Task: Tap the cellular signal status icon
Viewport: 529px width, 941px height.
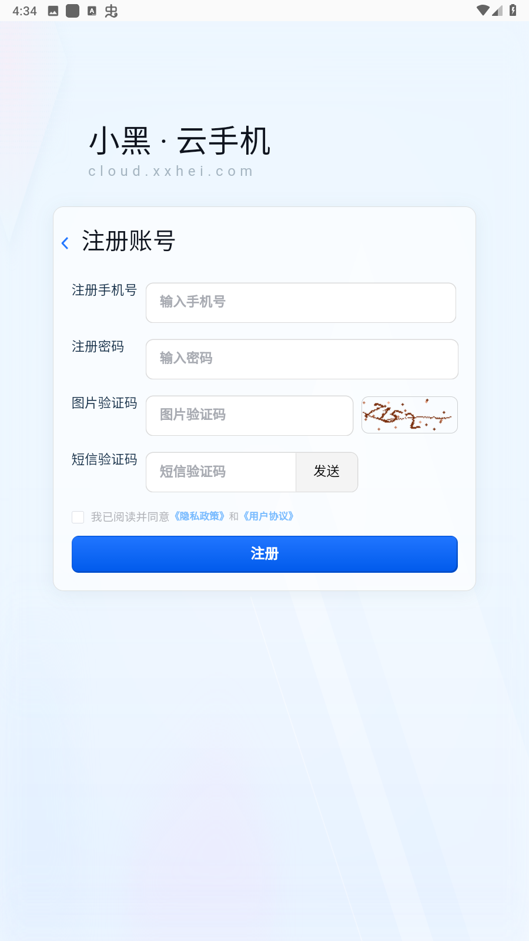Action: coord(497,11)
